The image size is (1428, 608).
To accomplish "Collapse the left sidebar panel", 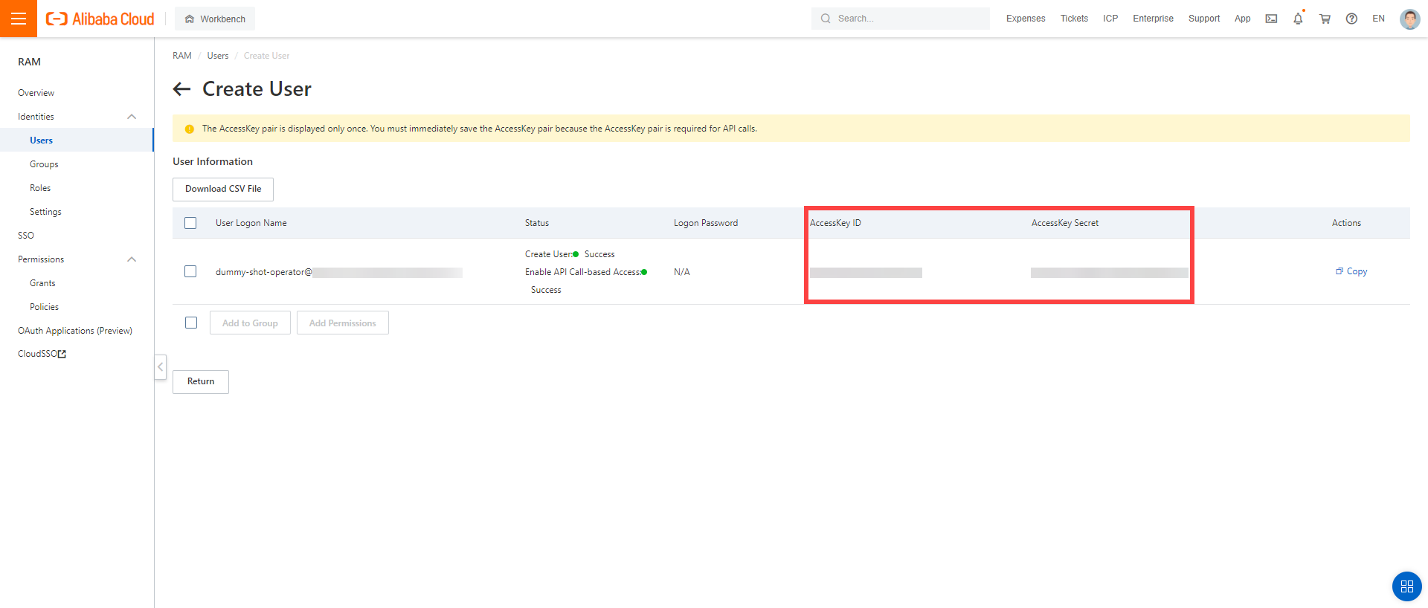I will pos(160,367).
